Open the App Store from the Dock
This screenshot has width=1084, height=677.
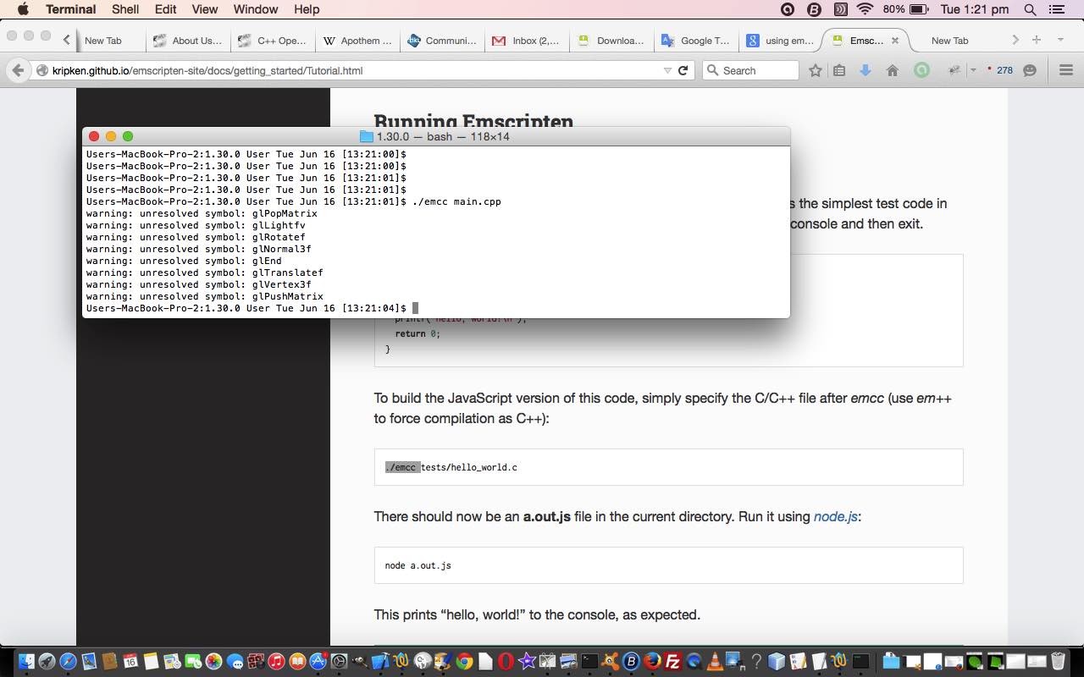(x=318, y=661)
